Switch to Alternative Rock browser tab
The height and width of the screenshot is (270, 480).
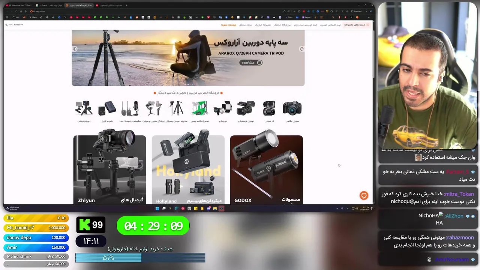click(x=19, y=5)
